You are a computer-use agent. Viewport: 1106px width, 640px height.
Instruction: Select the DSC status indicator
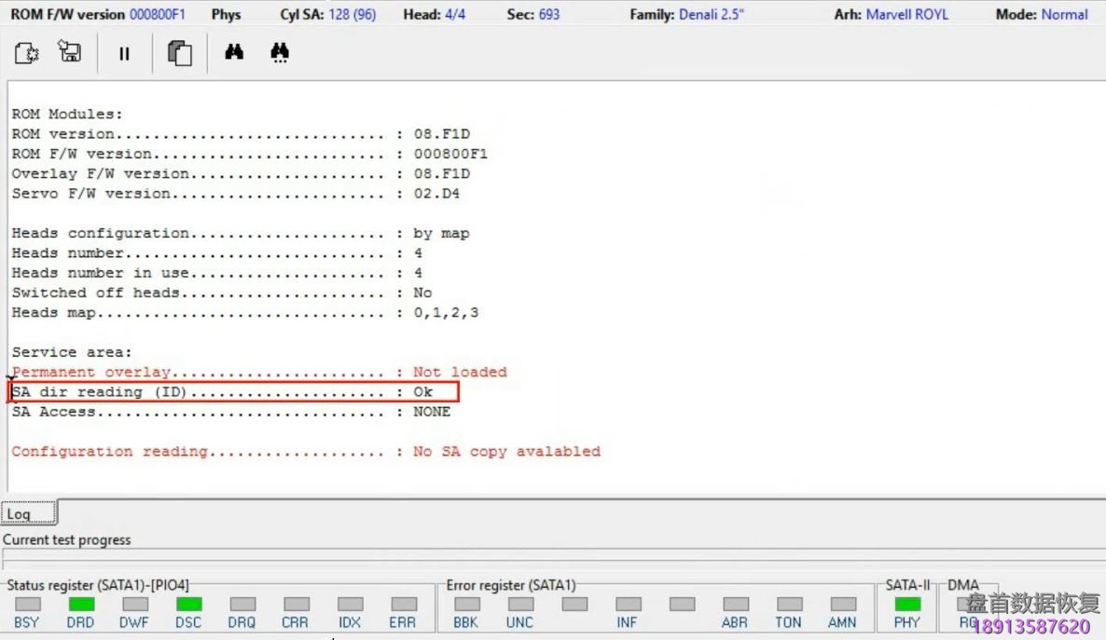click(x=187, y=605)
